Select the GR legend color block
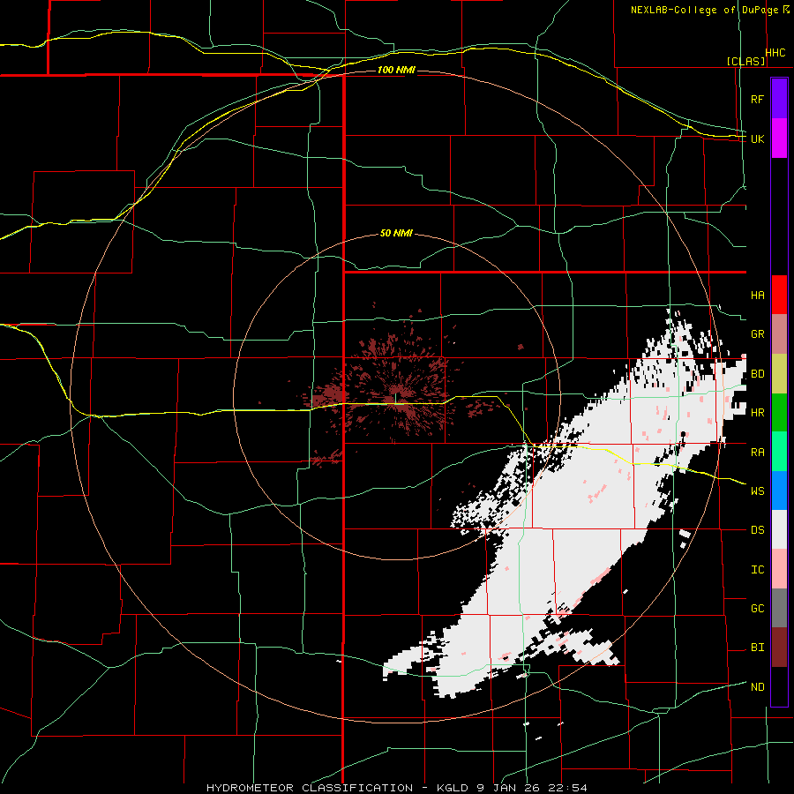This screenshot has width=794, height=794. click(x=779, y=334)
